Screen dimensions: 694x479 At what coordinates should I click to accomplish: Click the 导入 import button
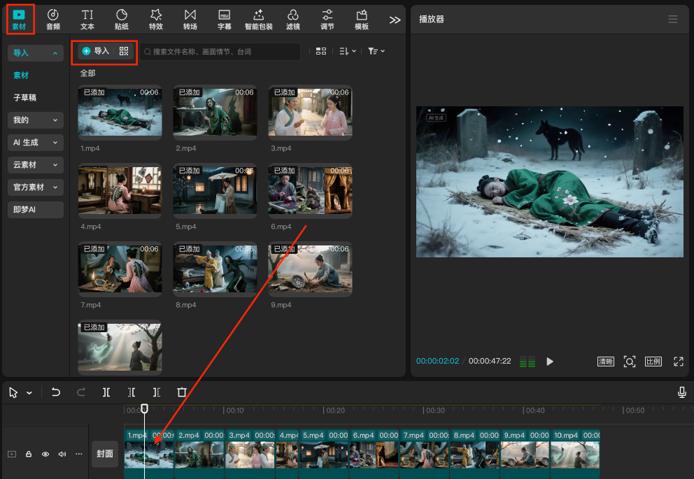point(96,51)
